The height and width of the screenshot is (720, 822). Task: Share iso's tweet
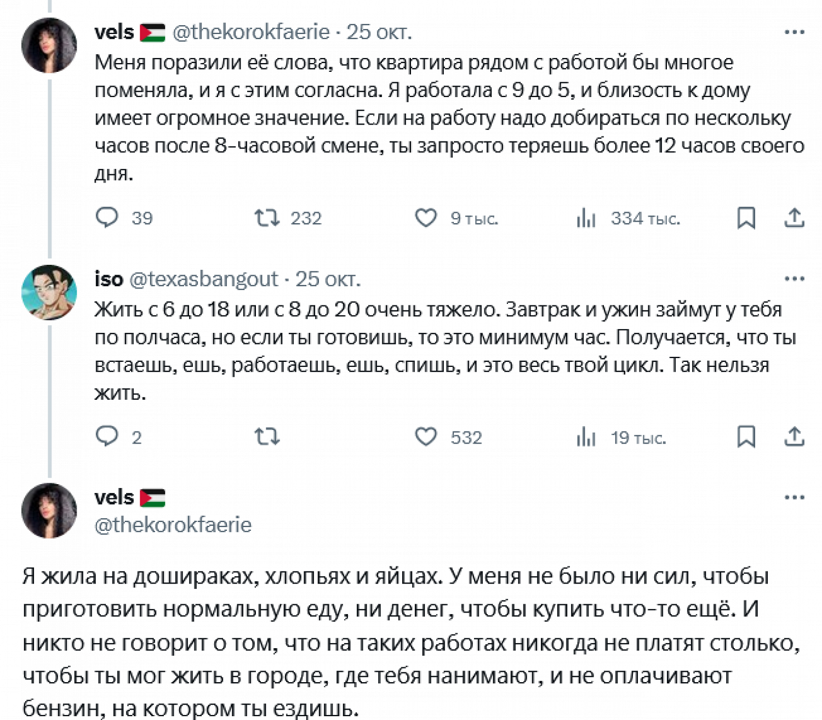tap(794, 436)
